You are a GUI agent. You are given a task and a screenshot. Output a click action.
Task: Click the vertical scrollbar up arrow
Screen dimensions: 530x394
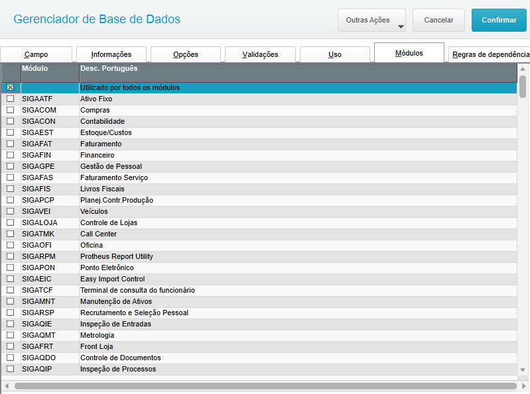coord(523,69)
